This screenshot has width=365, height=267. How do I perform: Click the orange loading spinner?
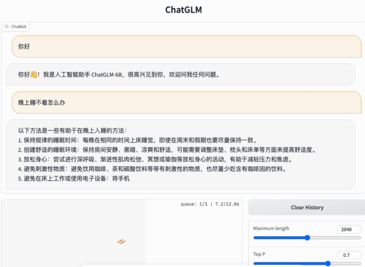pos(121,241)
